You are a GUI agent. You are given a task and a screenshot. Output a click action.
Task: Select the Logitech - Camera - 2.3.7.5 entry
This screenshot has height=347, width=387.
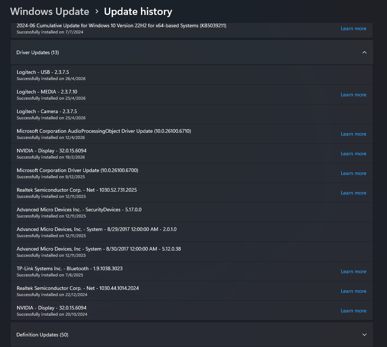click(192, 114)
